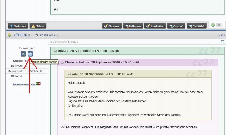Image resolution: width=226 pixels, height=135 pixels.
Task: Click the Verwarnungsstatus progress bar
Action: pos(27,87)
